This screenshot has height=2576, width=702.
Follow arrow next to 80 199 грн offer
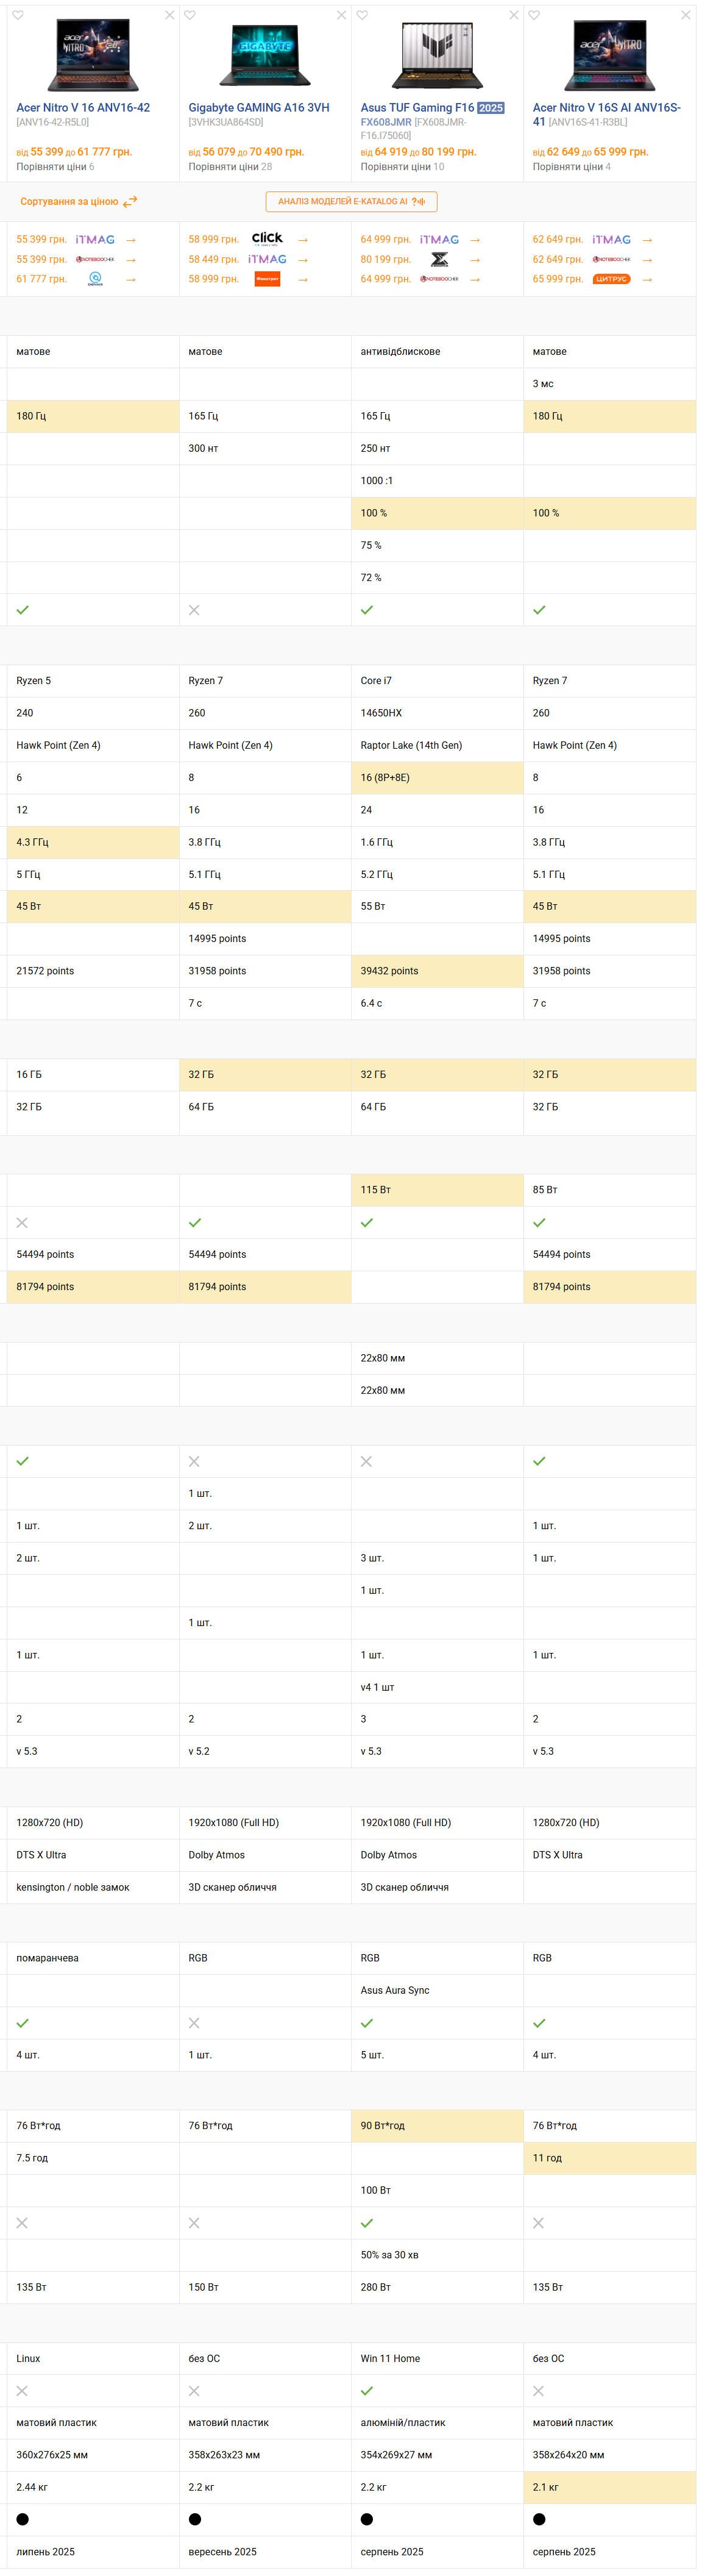click(x=475, y=260)
